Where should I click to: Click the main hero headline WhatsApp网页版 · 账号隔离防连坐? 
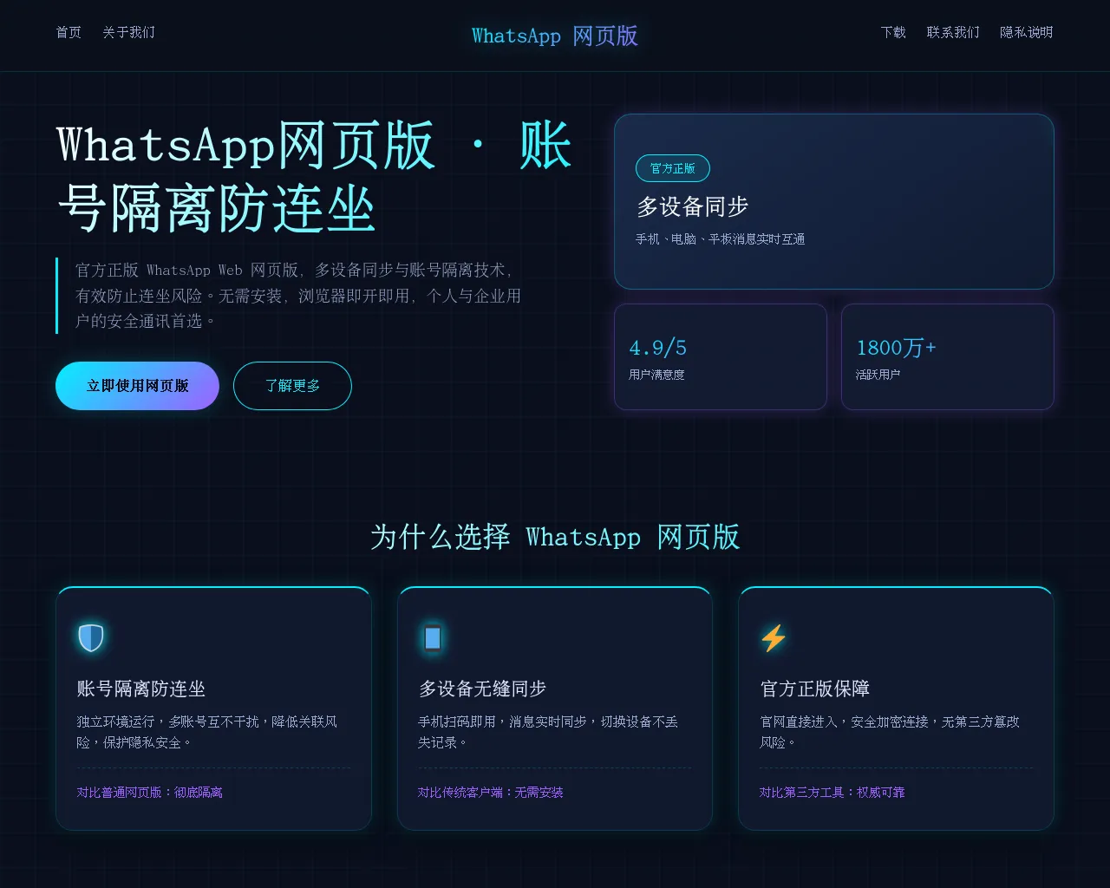pyautogui.click(x=315, y=178)
